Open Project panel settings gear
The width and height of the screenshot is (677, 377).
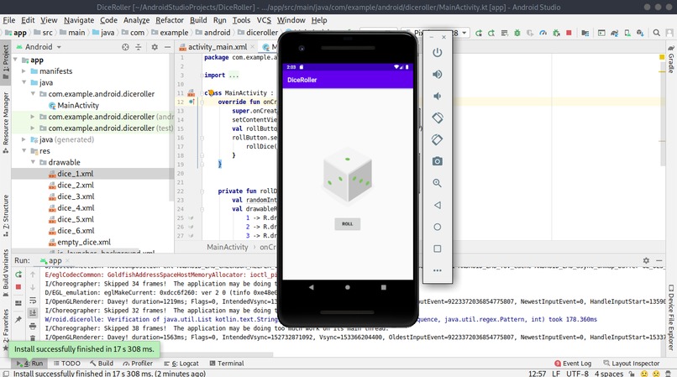pyautogui.click(x=155, y=47)
